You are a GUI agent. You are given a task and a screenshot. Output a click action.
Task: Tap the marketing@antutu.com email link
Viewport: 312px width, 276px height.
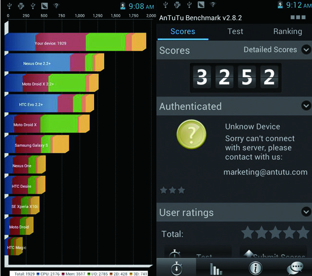pos(265,172)
